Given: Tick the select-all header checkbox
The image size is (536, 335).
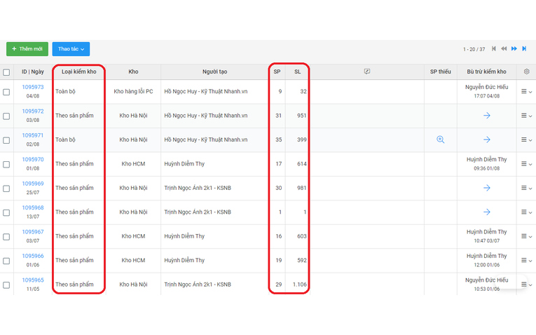Looking at the screenshot, I should 6,72.
